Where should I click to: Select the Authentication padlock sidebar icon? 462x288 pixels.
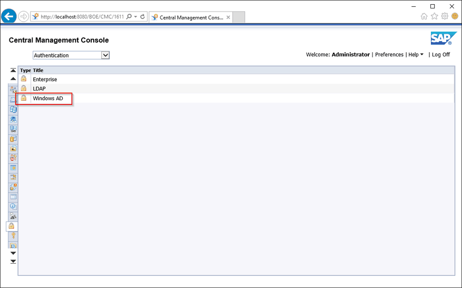[x=12, y=226]
